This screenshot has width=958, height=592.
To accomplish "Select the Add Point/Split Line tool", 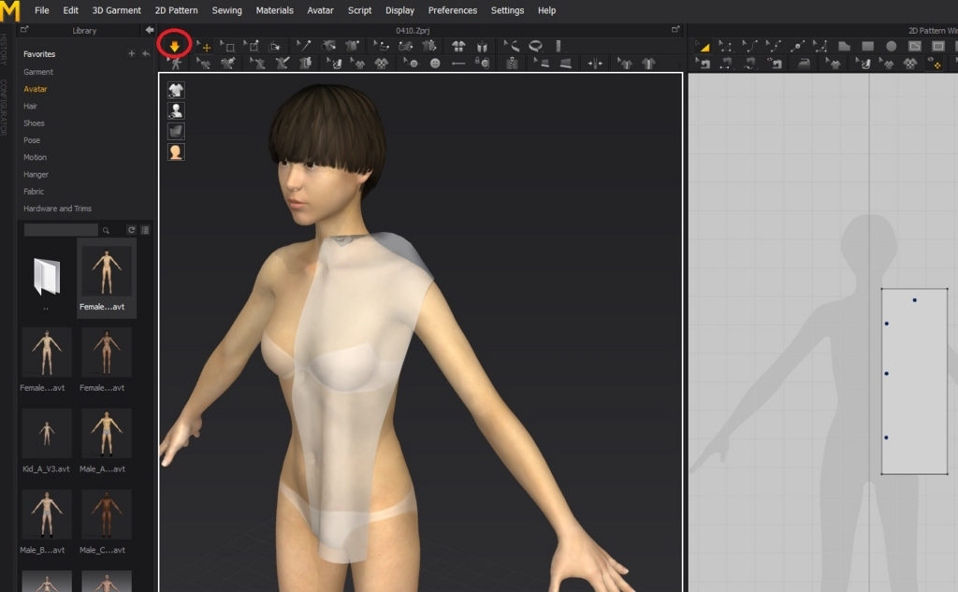I will click(797, 47).
